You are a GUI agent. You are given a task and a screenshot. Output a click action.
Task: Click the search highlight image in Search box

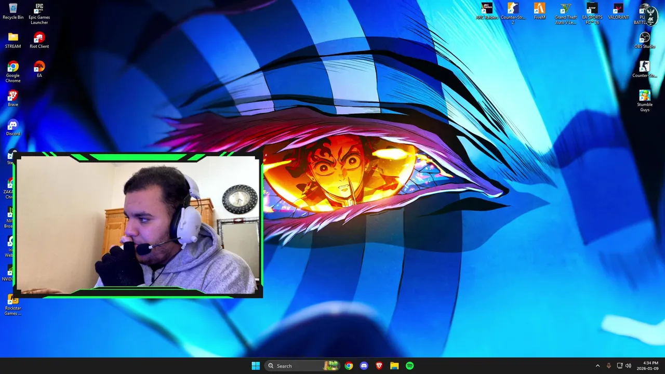tap(331, 366)
